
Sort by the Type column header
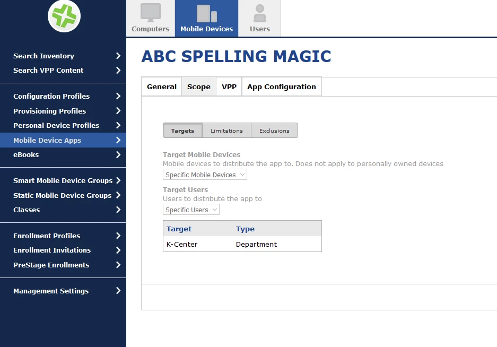pos(245,229)
